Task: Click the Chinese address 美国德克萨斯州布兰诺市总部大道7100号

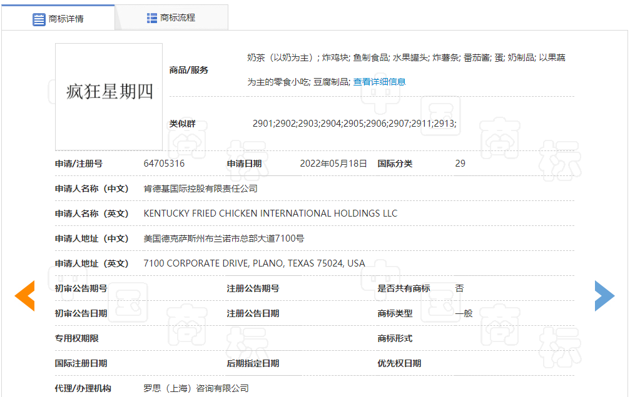Action: pos(224,238)
